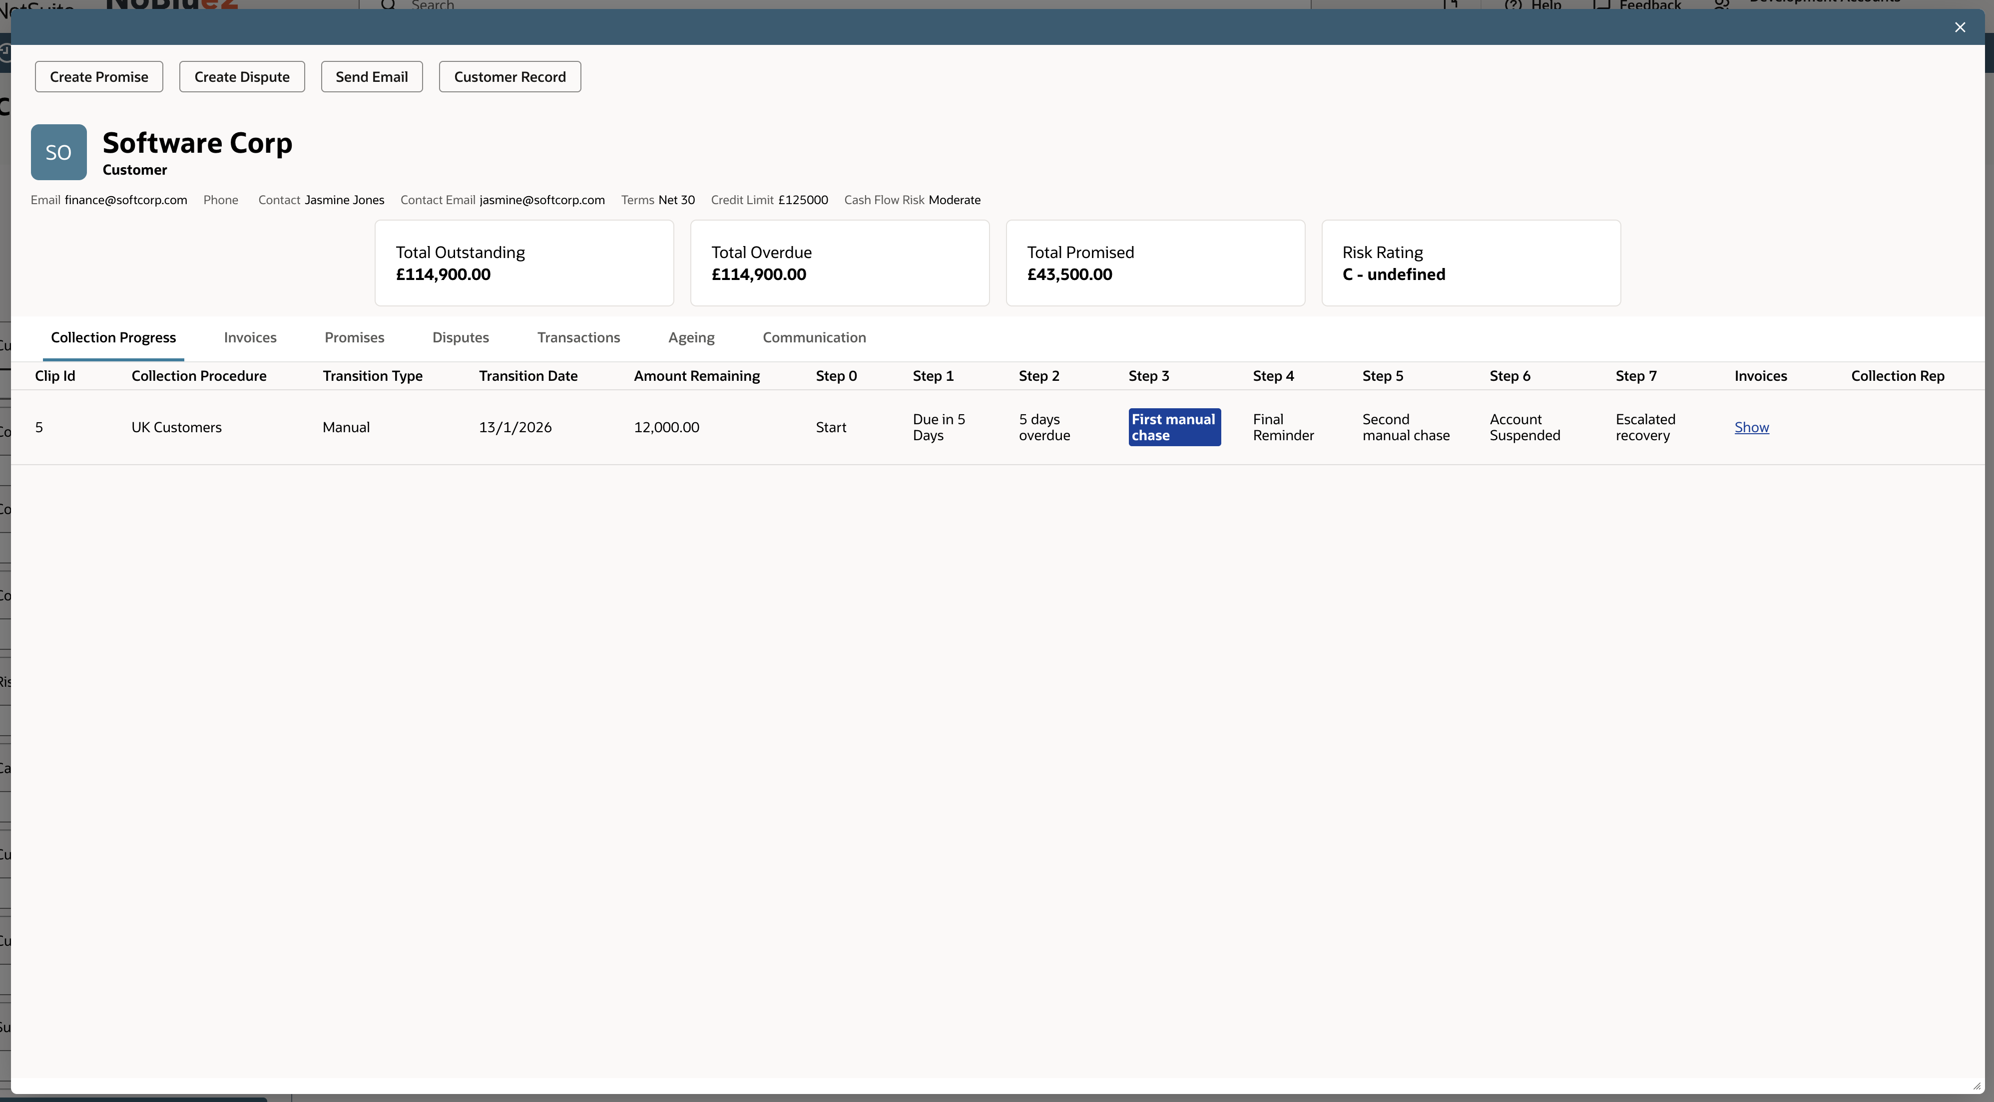Click the Second manual chase step
Image resolution: width=1994 pixels, height=1102 pixels.
tap(1406, 427)
